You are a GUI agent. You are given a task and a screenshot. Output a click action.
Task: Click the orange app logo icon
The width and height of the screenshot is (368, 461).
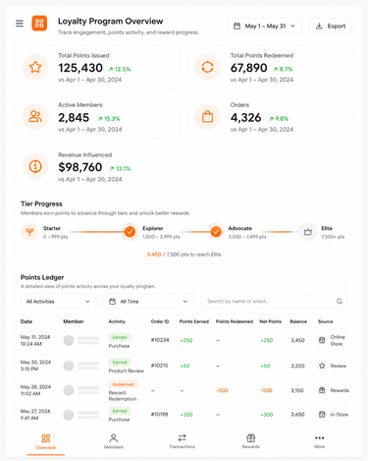[x=39, y=24]
